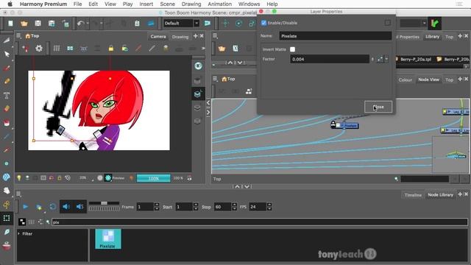Open the Camera view hamburger menu
Screen dimensions: 471x265
point(18,36)
